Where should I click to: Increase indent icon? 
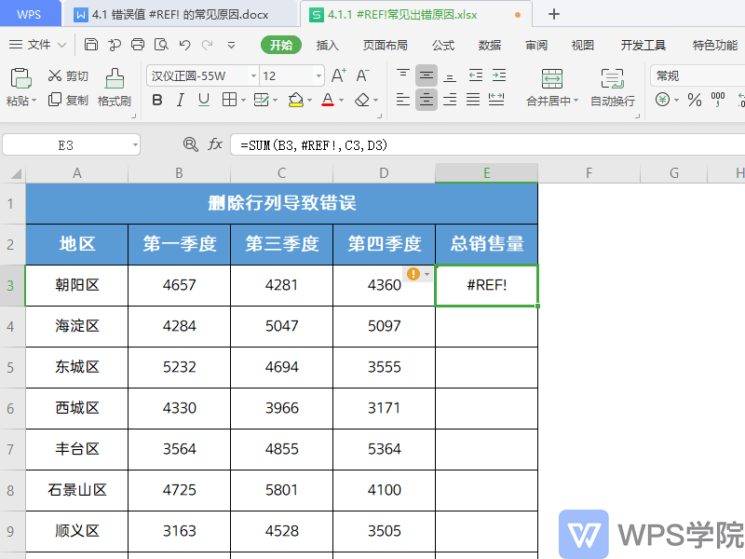(499, 75)
